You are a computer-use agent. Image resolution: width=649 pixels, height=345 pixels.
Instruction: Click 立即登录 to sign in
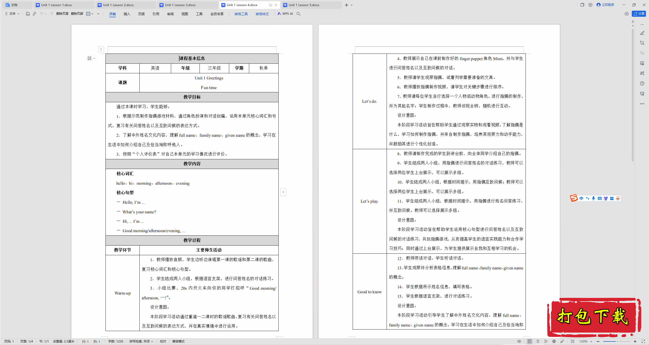tap(605, 5)
